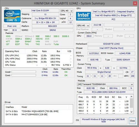Image resolution: width=139 pixels, height=127 pixels.
Task: Click the 666.7 frequency row in timings table
Action: point(103,105)
